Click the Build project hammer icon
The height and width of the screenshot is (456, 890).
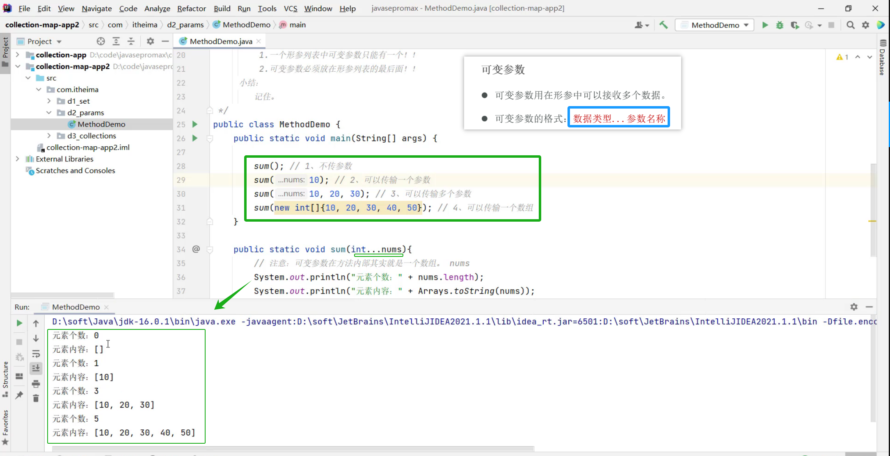(x=663, y=25)
